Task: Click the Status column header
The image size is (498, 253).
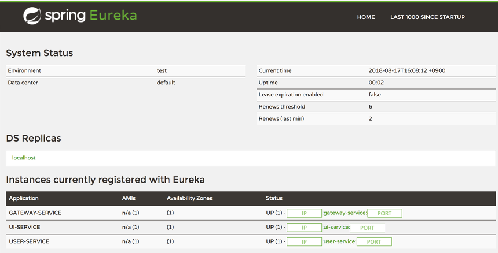Action: point(274,198)
